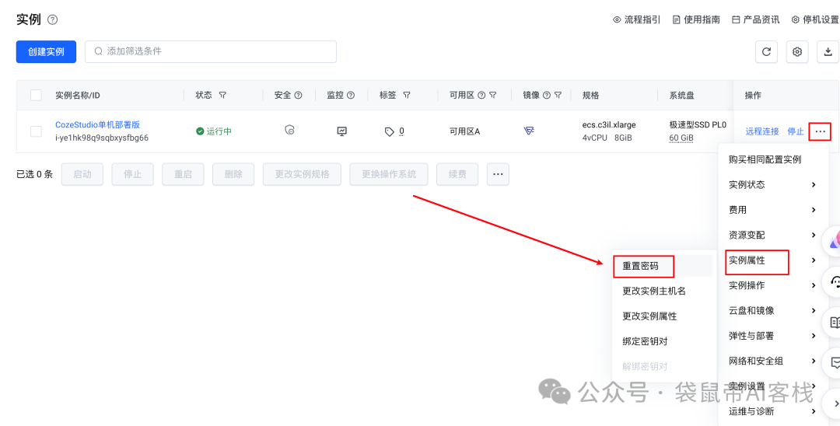Viewport: 840px width, 426px height.
Task: Open the book documentation floating icon
Action: [x=834, y=323]
